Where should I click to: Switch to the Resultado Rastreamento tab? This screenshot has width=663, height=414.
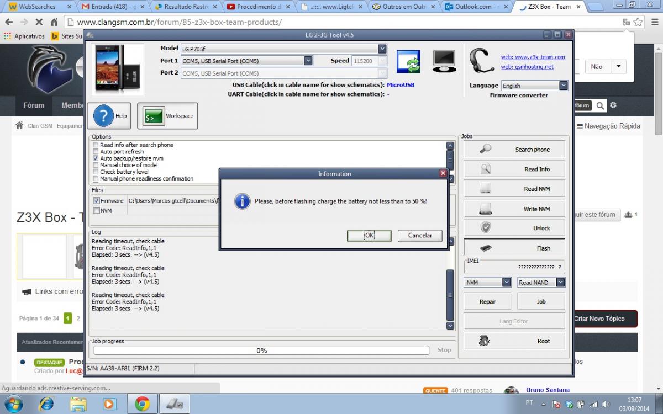click(x=186, y=7)
